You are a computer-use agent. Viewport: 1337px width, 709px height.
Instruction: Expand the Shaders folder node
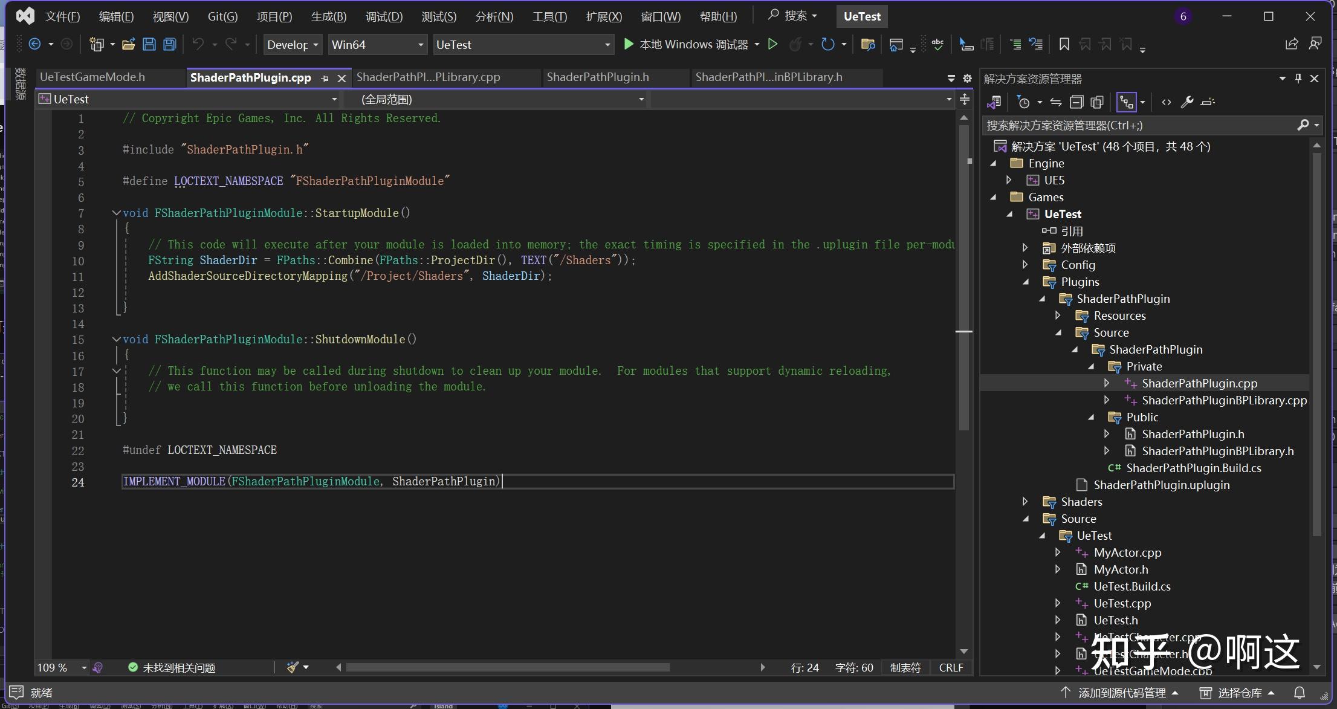(1025, 502)
